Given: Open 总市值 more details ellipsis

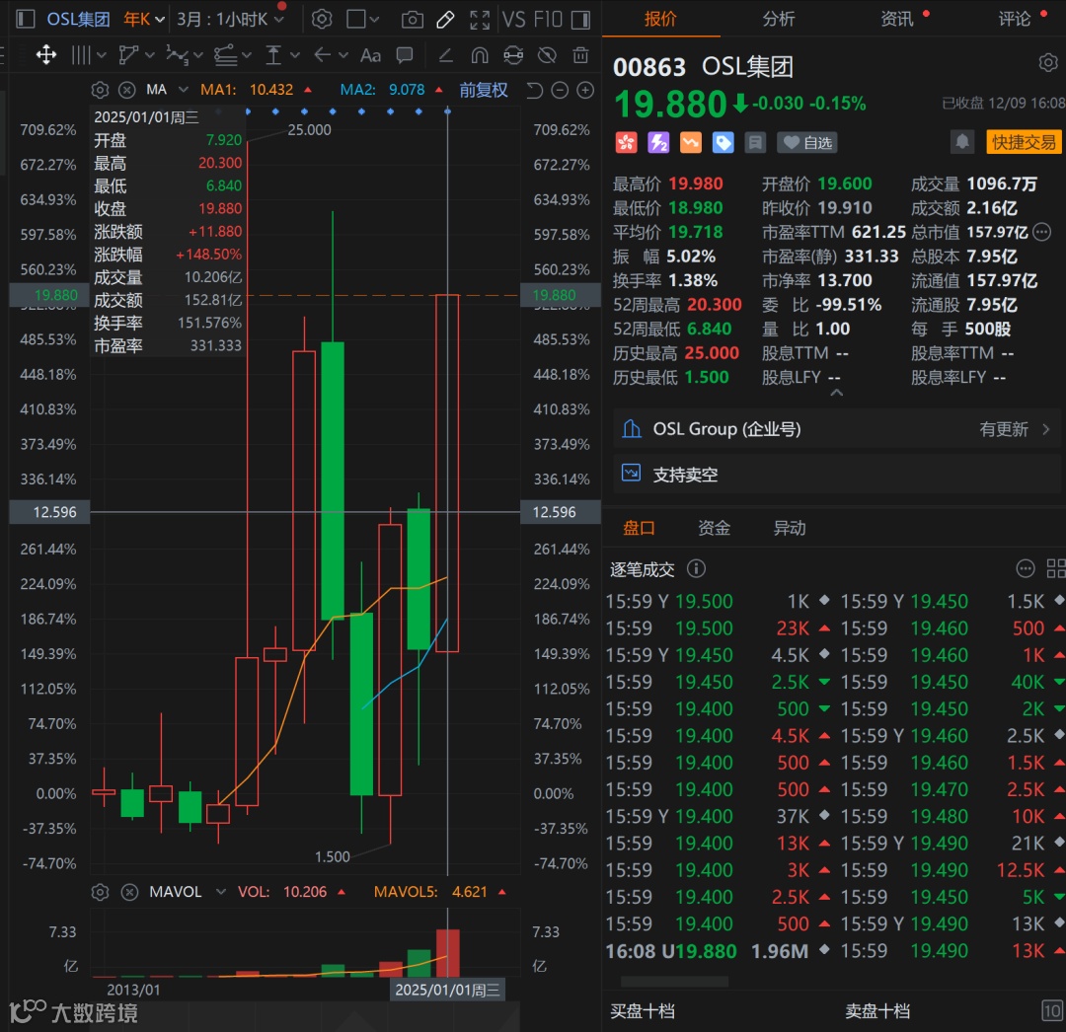Looking at the screenshot, I should point(1041,233).
